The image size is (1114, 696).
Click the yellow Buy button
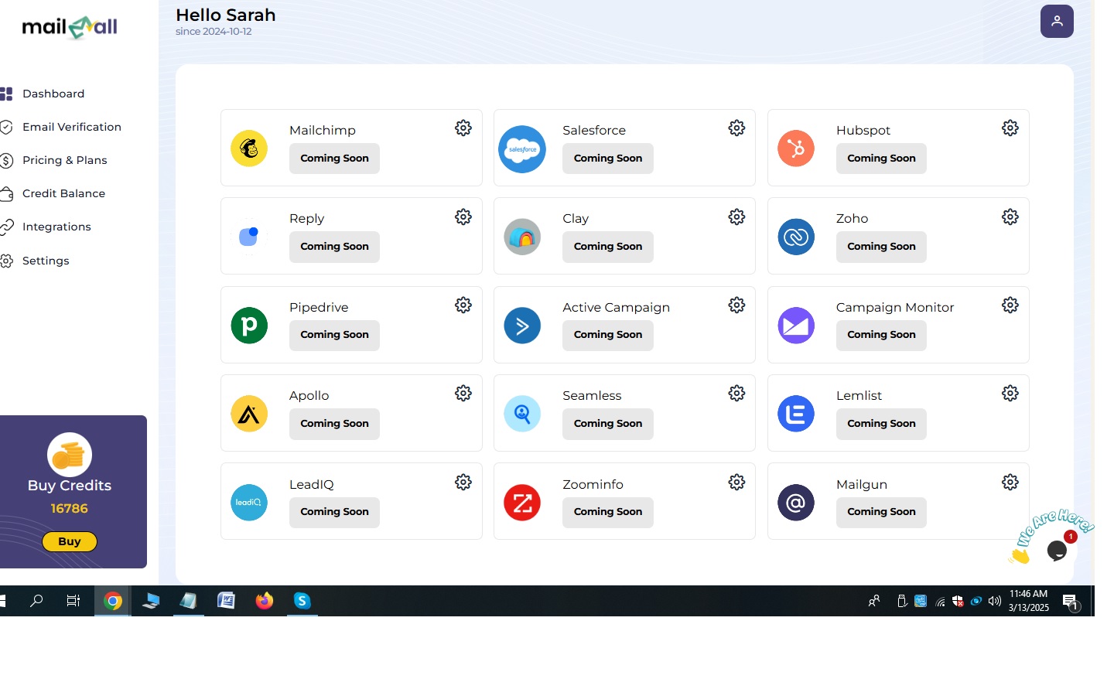pos(70,541)
